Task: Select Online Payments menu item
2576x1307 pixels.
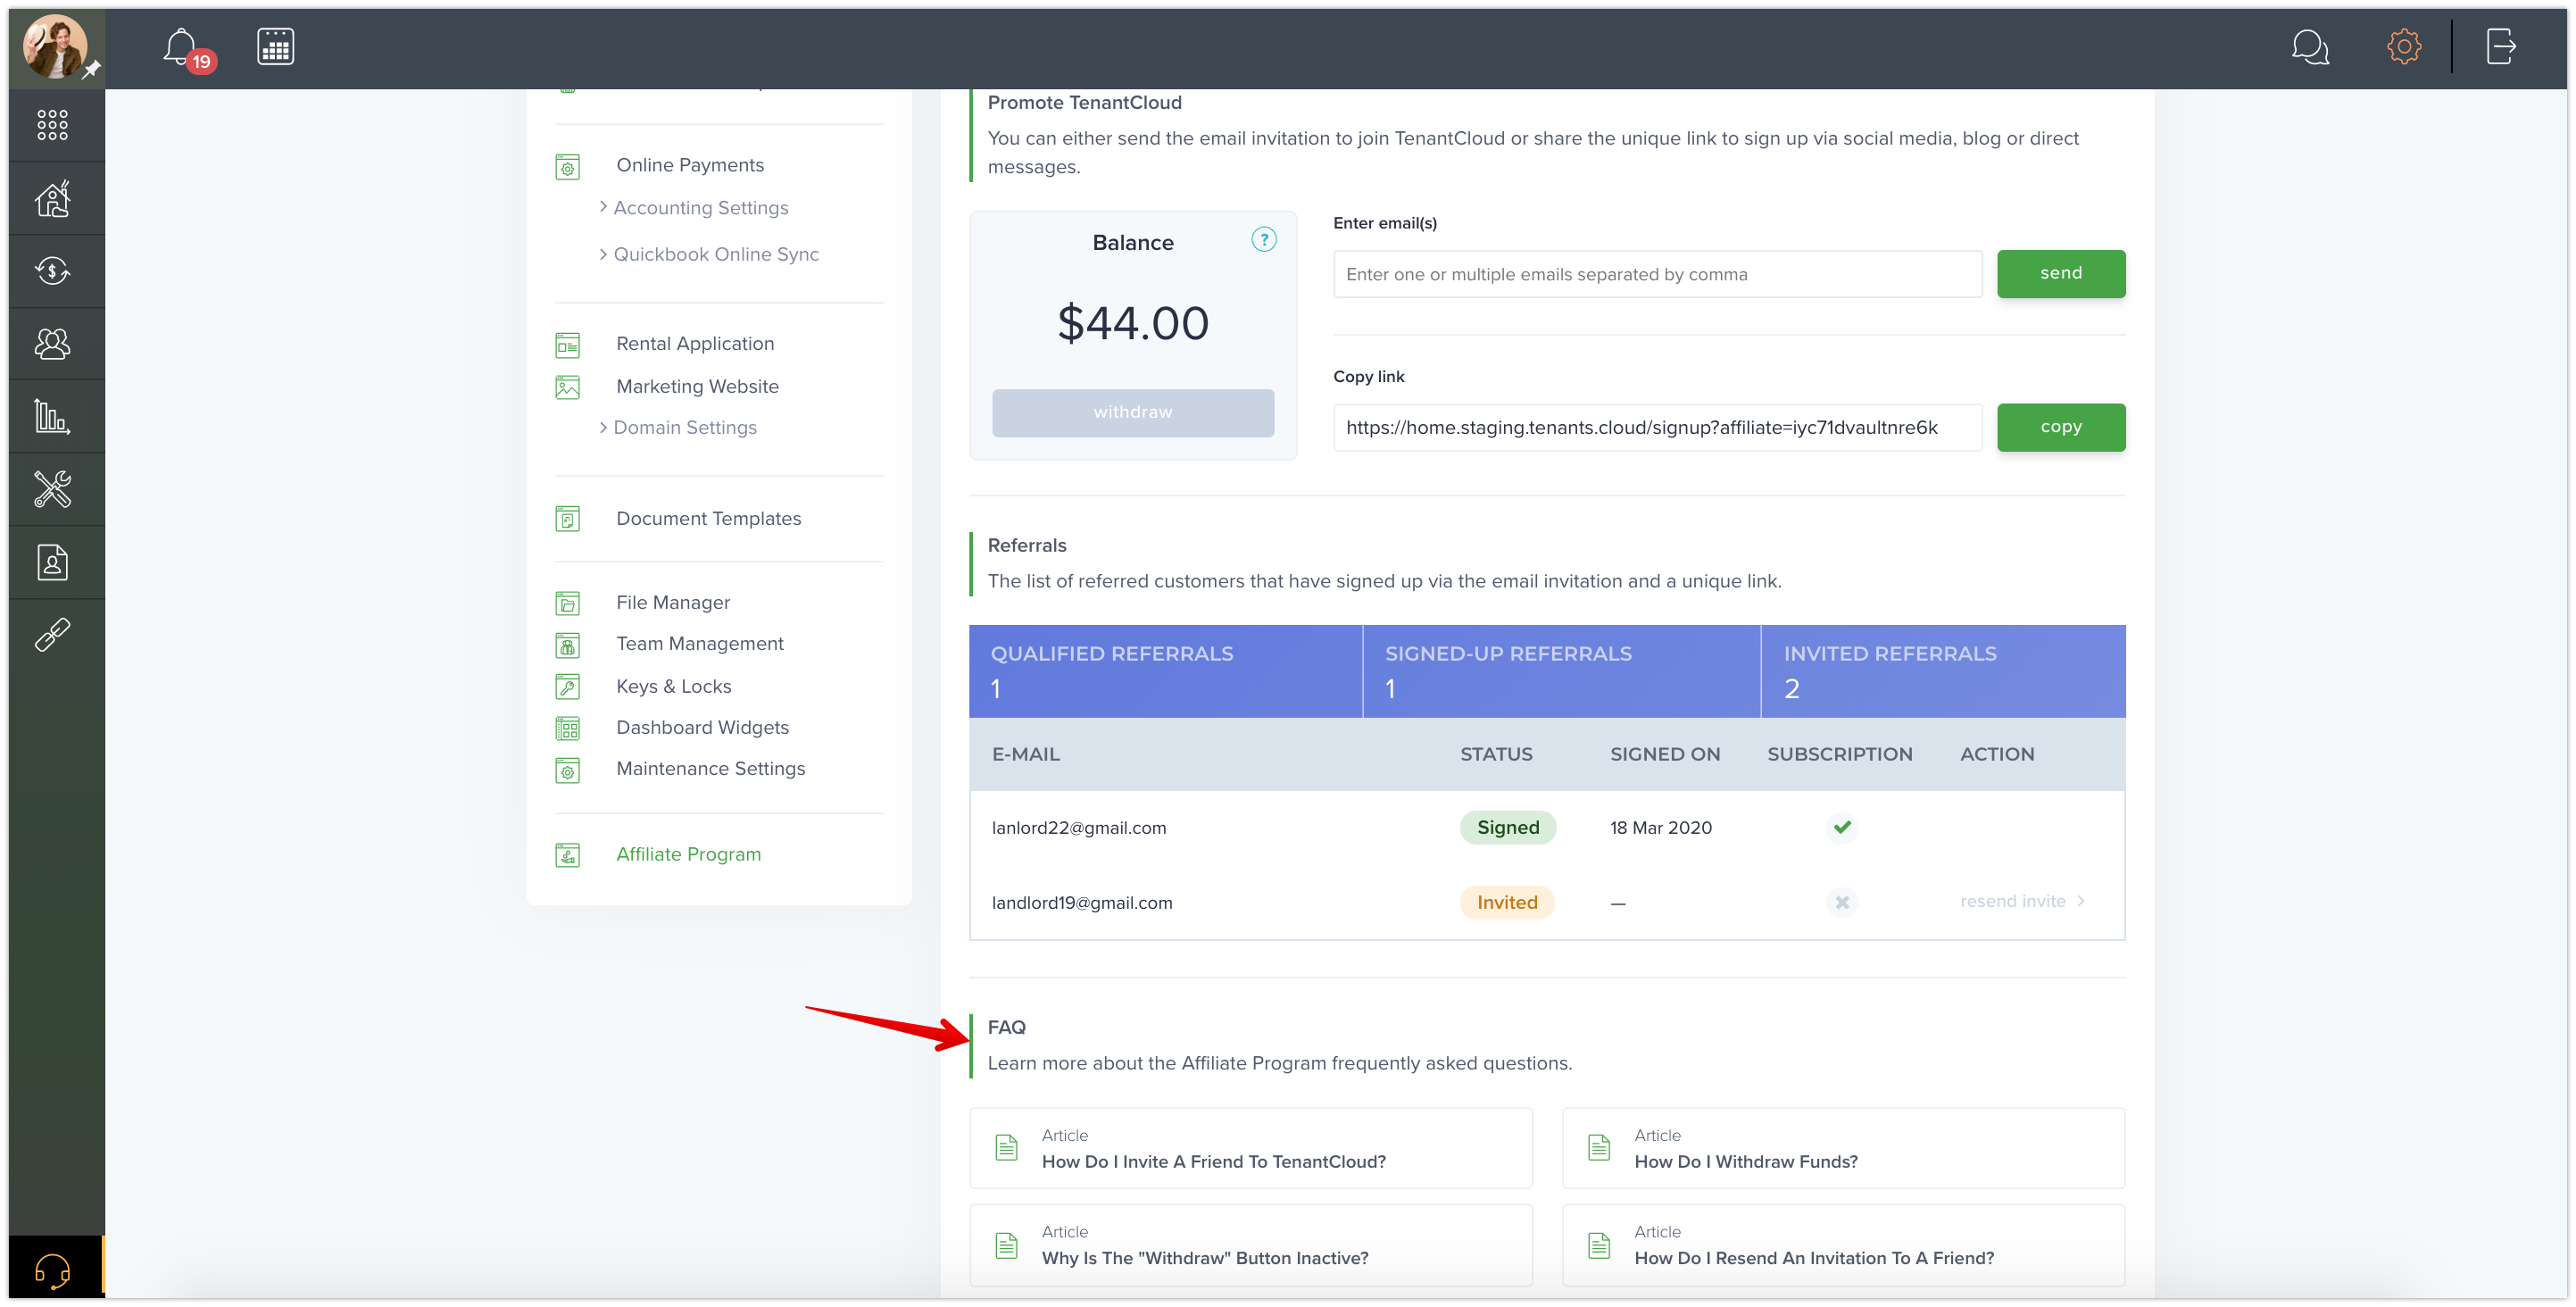Action: [x=690, y=165]
